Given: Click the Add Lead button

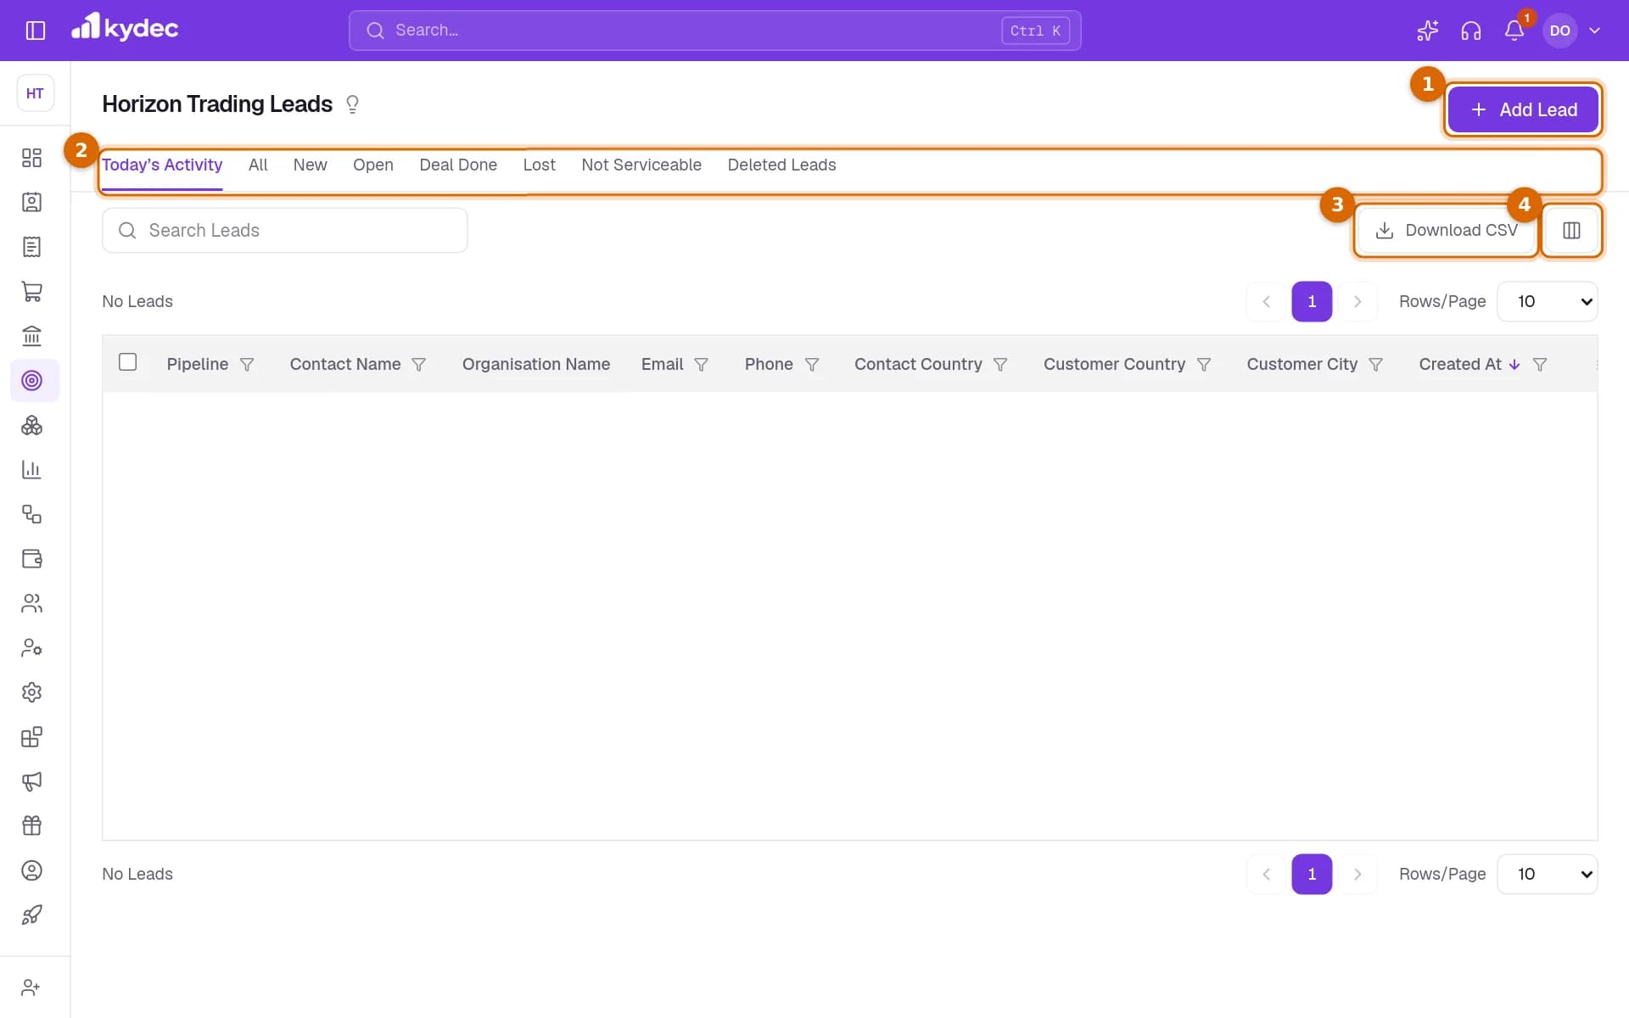Looking at the screenshot, I should [1524, 109].
